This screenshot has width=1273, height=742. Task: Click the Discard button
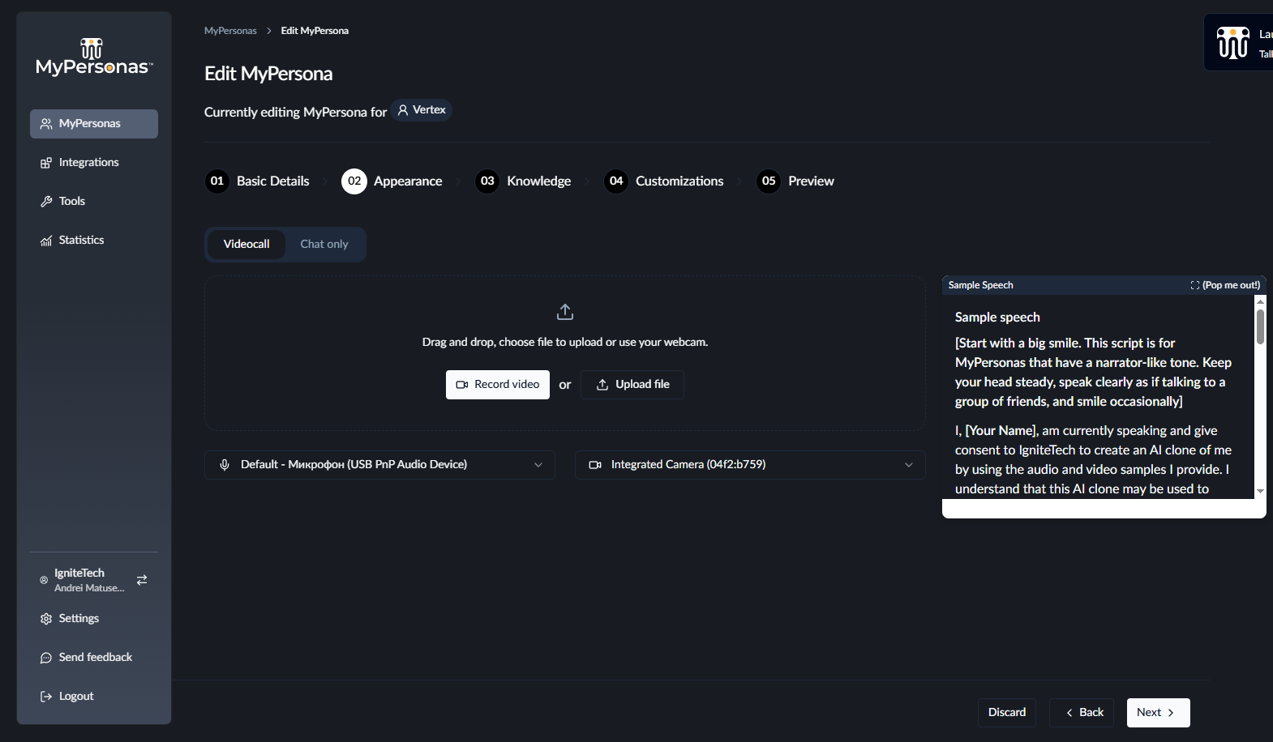1007,713
